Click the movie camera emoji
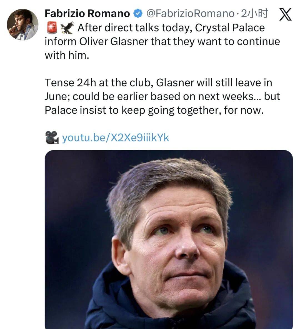The width and height of the screenshot is (300, 329). [52, 137]
